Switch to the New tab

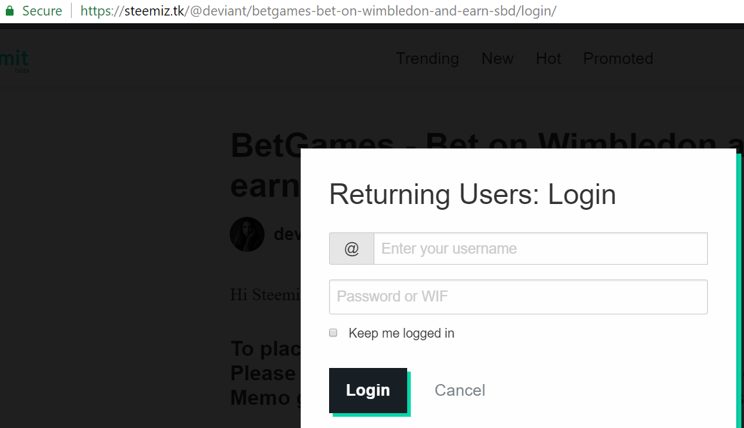(498, 58)
